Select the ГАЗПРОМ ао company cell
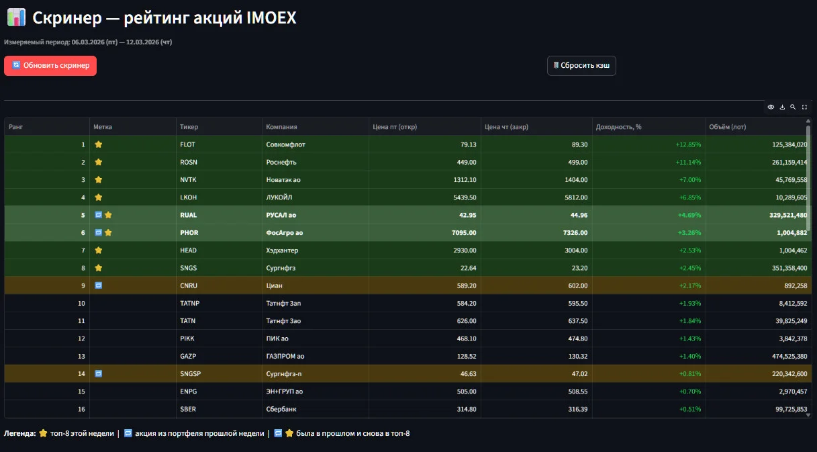 [315, 356]
